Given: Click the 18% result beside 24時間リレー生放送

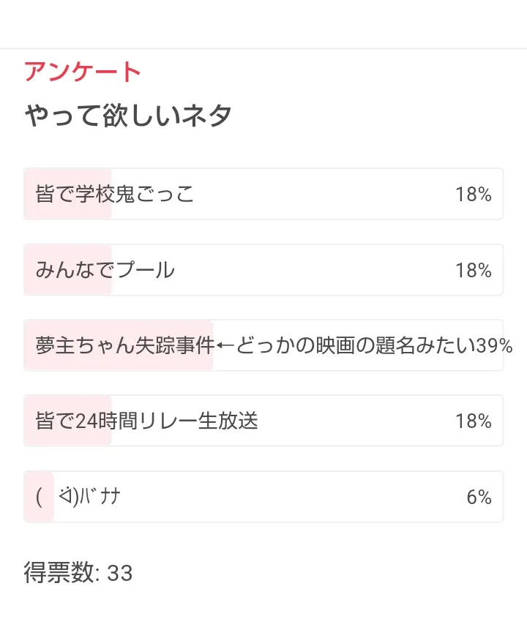Looking at the screenshot, I should coord(473,421).
